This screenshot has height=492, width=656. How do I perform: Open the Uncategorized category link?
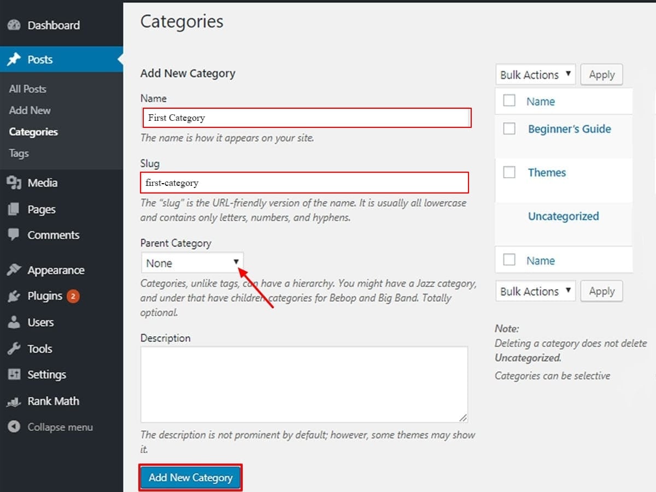[x=563, y=216]
